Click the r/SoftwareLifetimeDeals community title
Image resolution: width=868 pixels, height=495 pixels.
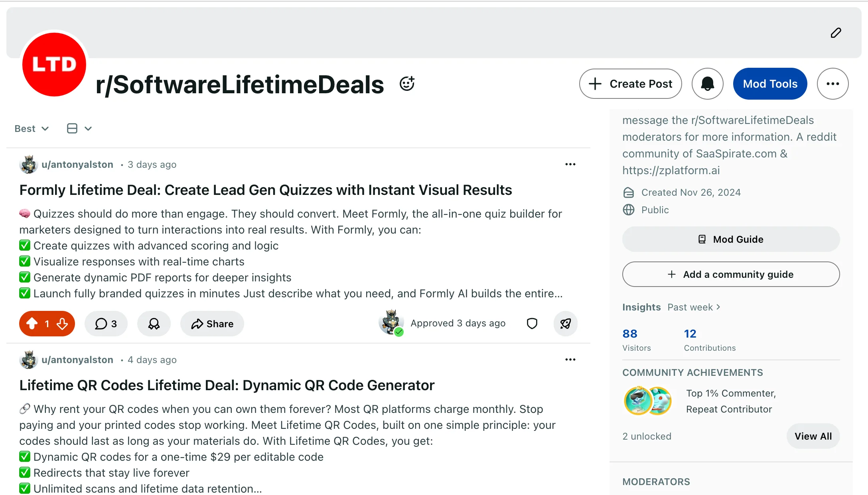(x=240, y=84)
